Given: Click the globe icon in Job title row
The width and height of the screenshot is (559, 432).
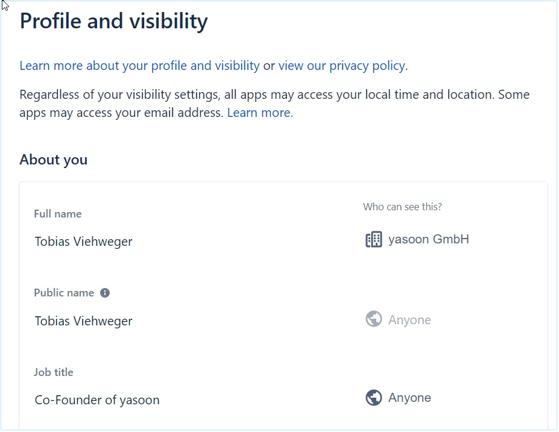Looking at the screenshot, I should [374, 398].
